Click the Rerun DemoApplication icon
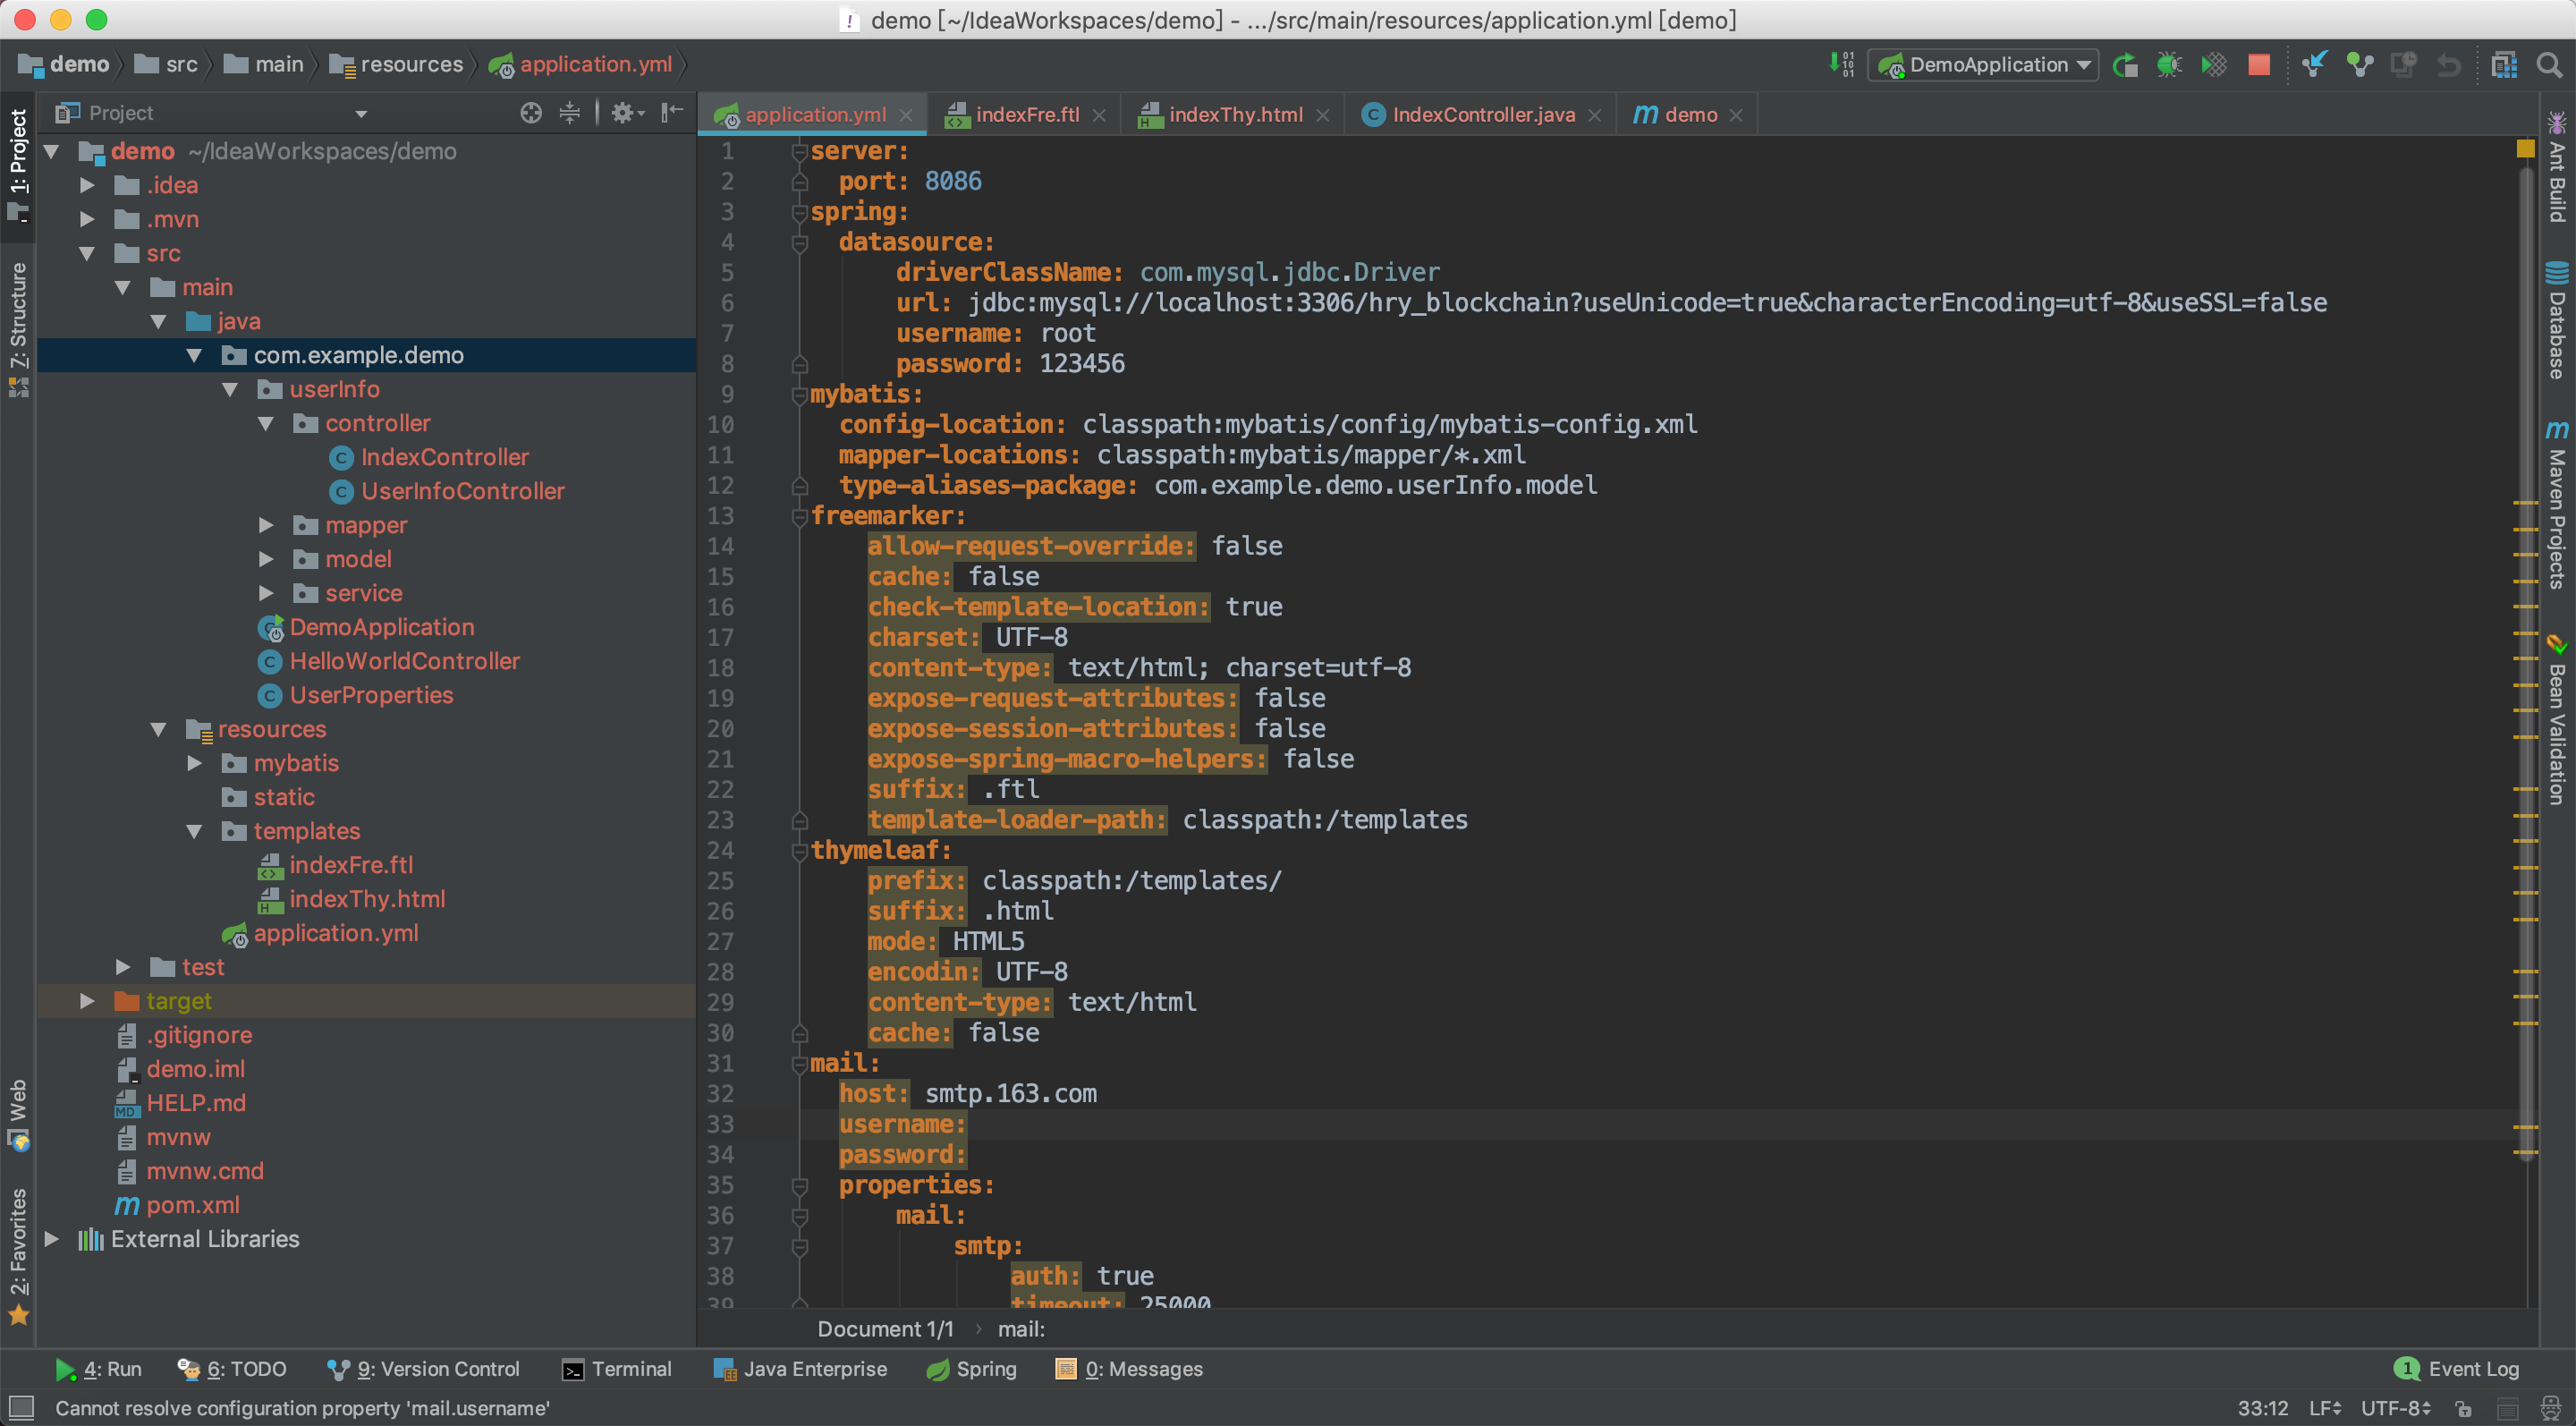 (x=2125, y=65)
